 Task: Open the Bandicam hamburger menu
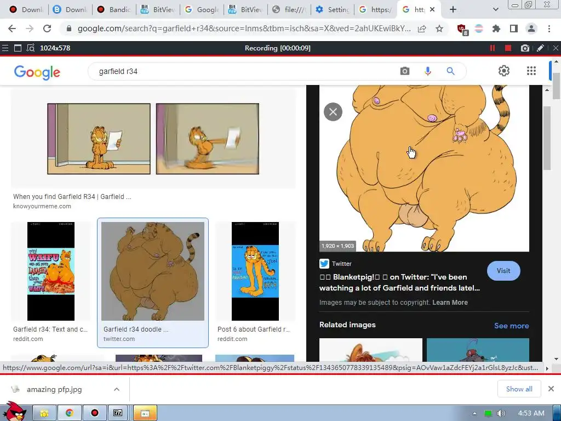click(5, 48)
